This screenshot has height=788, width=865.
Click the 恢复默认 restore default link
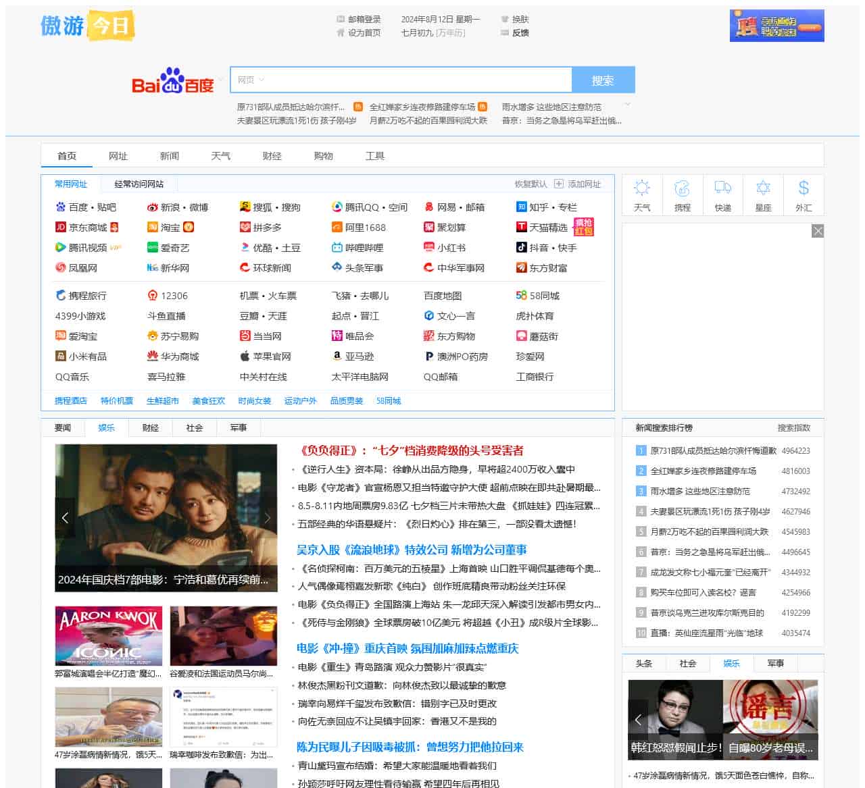[x=531, y=184]
